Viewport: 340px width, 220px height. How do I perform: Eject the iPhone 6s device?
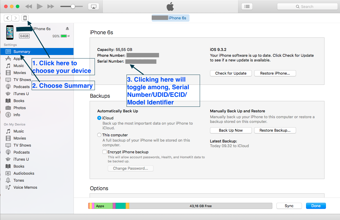coord(67,29)
